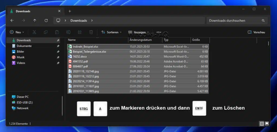Expand chevron before Downloads in address bar

[65, 20]
